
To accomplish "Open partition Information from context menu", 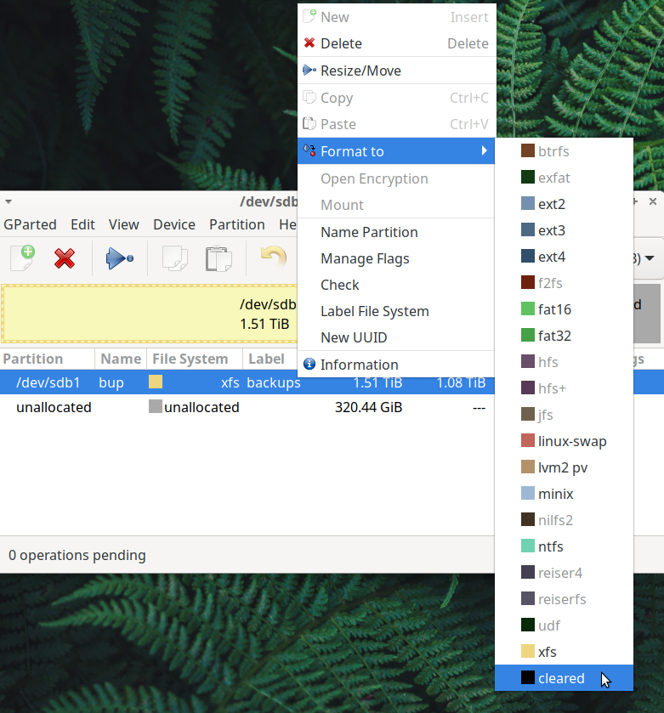I will coord(396,365).
